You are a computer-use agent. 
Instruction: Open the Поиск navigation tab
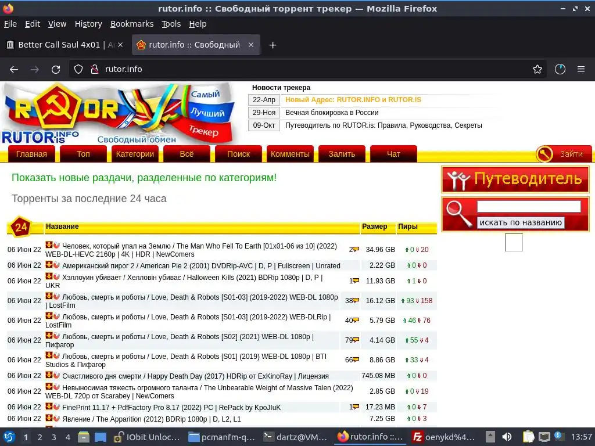point(238,154)
